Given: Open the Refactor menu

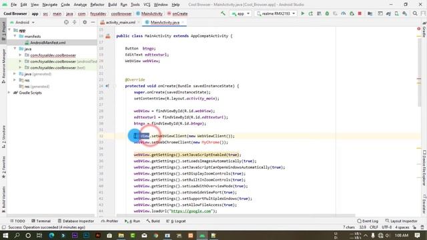Looking at the screenshot, I should click(97, 5).
